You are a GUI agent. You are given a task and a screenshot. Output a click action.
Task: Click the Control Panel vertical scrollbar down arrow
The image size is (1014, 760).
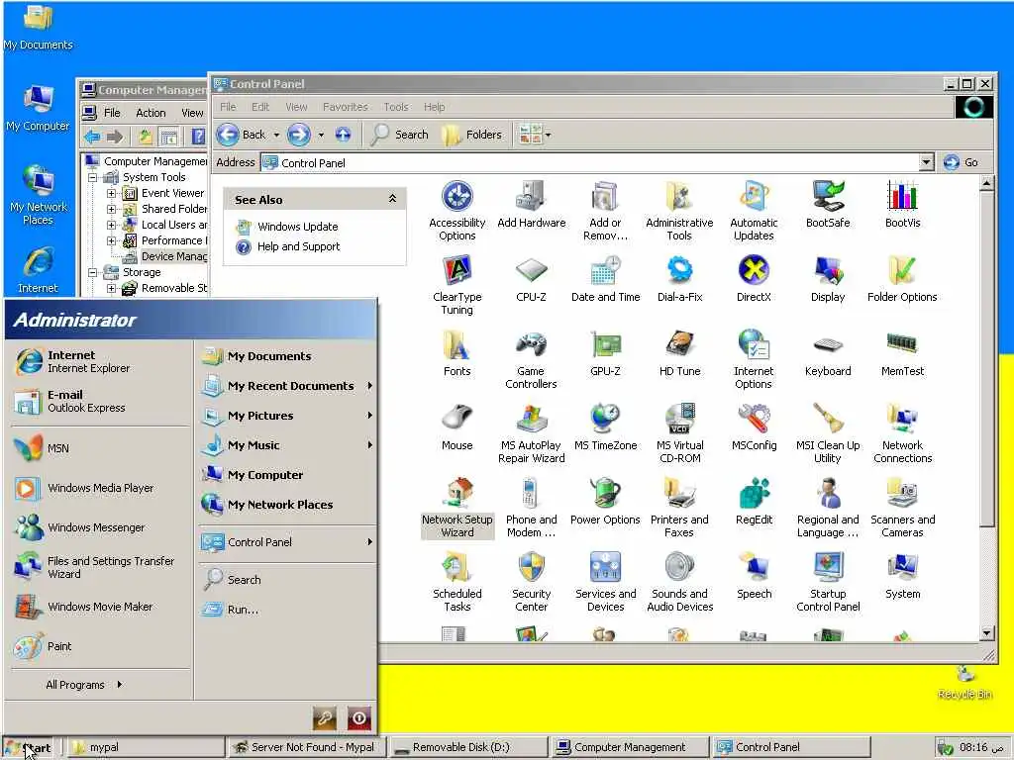[x=986, y=632]
